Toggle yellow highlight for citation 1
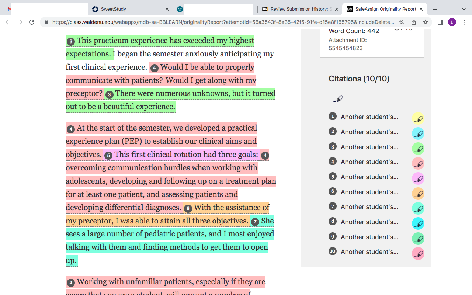 coord(418,118)
